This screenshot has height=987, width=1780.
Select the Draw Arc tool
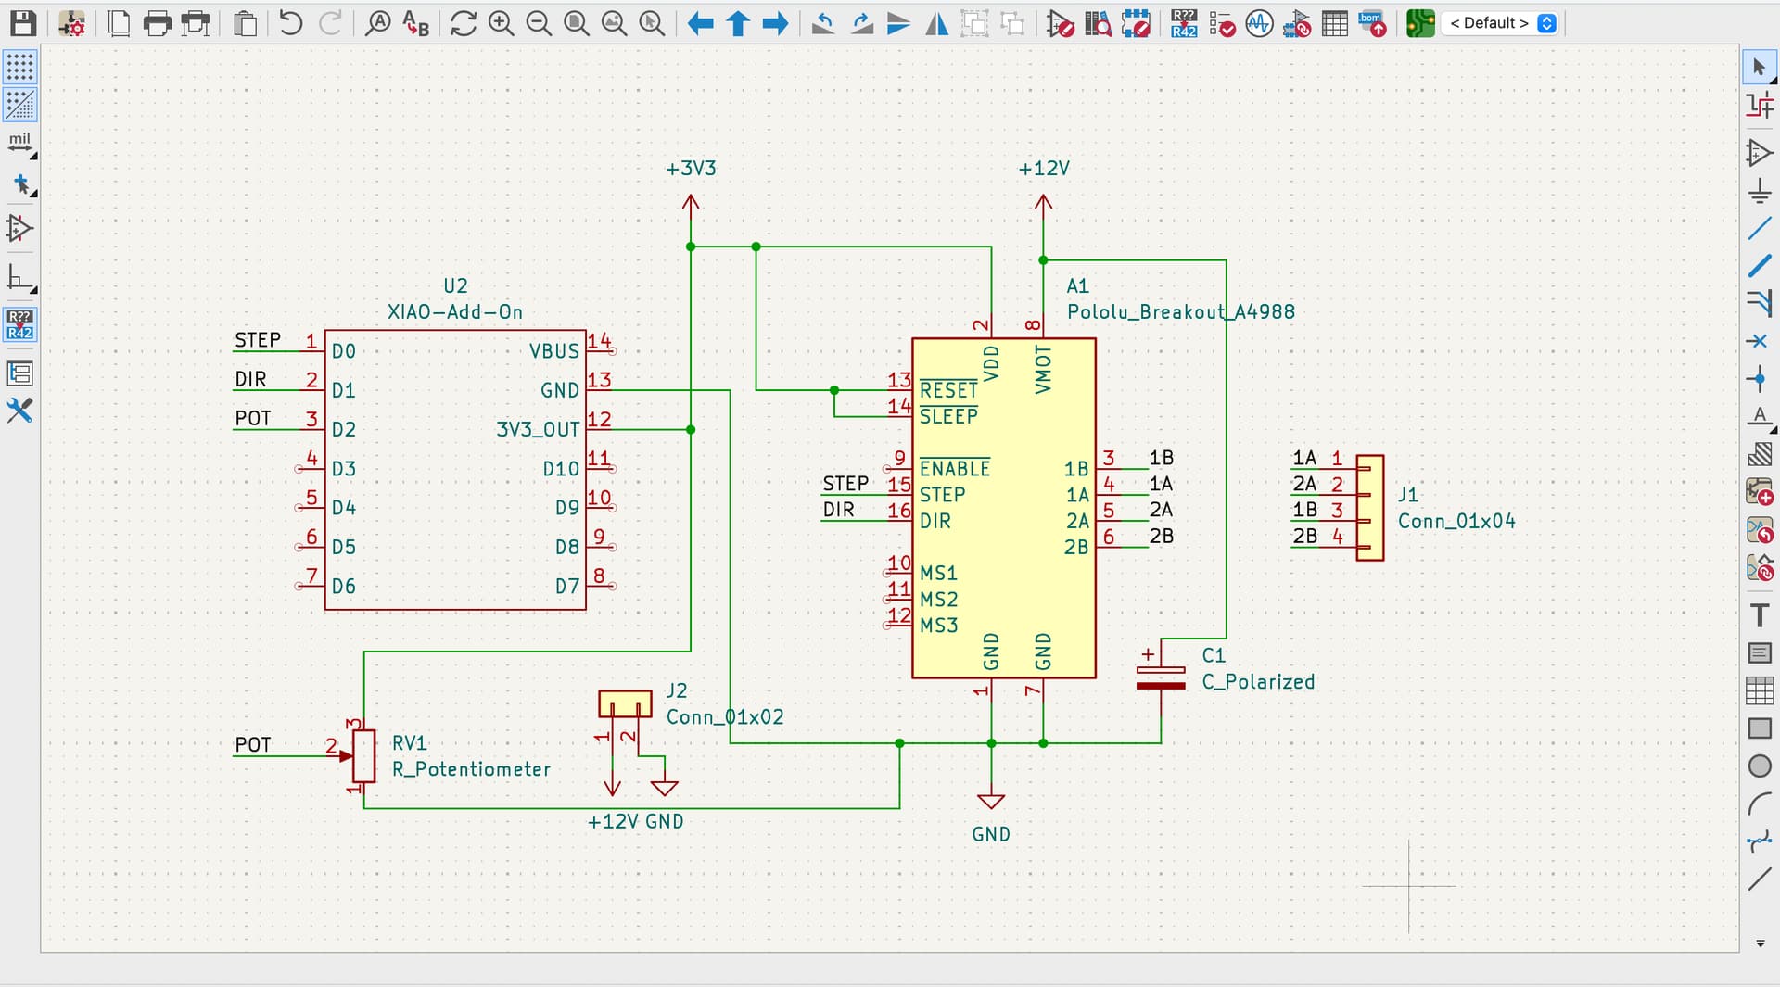click(x=1760, y=804)
